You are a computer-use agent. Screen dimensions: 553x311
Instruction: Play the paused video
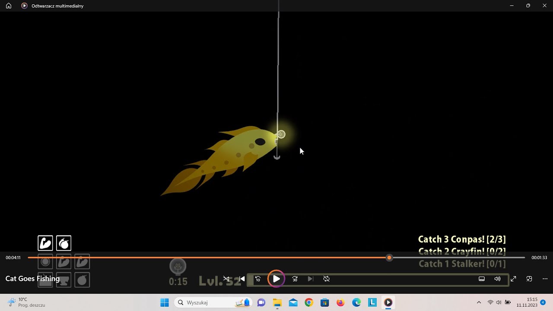click(x=276, y=279)
